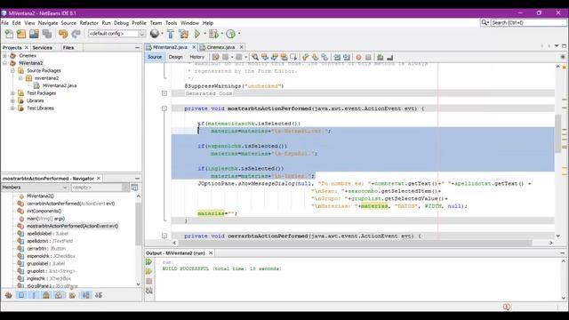Click the red Start Macro Recording icon
The image size is (569, 320).
[x=358, y=57]
